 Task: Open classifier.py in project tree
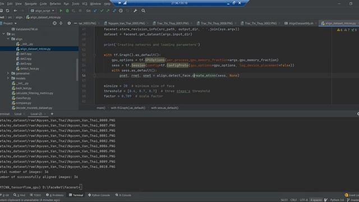point(23,98)
